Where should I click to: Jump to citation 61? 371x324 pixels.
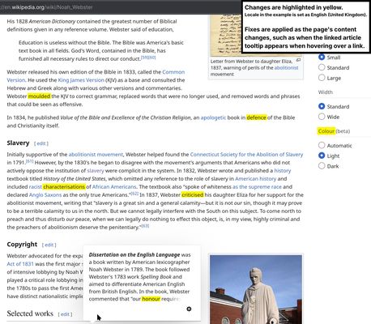point(29,161)
